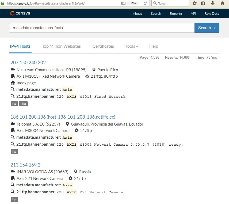
Task: Click magnifier beside first metadata.manufacturer
Action: 13,89
